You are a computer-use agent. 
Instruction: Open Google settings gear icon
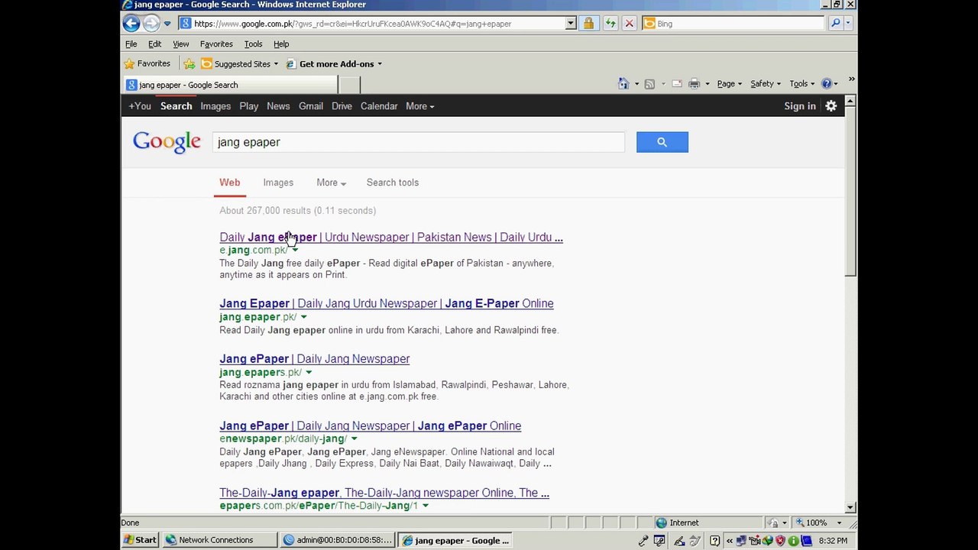click(831, 106)
